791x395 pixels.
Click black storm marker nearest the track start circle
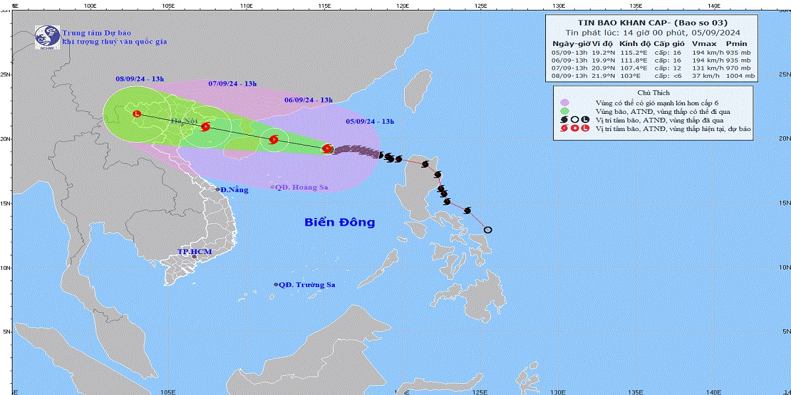coord(467,211)
